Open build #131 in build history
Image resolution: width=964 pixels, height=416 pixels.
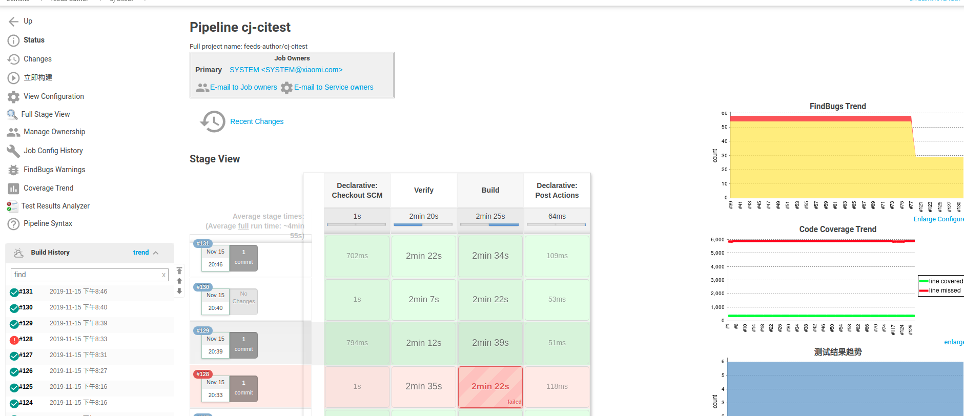pos(26,292)
